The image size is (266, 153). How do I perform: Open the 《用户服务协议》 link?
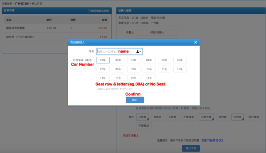pos(212,140)
